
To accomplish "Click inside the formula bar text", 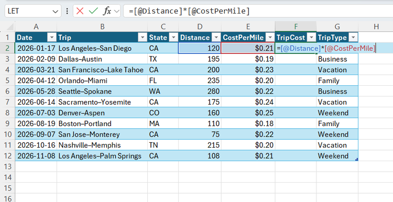I will (190, 11).
